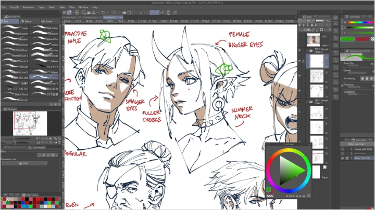Open the Export dropdown arrow in toolbar
The image size is (375, 210).
pos(98,12)
